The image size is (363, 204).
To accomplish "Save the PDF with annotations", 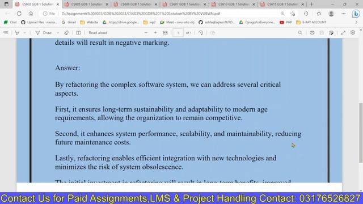I will pos(331,33).
